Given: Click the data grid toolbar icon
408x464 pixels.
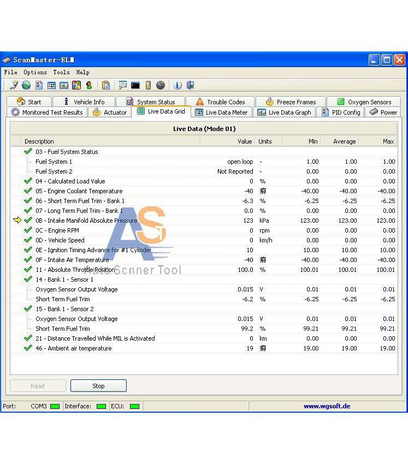Looking at the screenshot, I should 51,86.
